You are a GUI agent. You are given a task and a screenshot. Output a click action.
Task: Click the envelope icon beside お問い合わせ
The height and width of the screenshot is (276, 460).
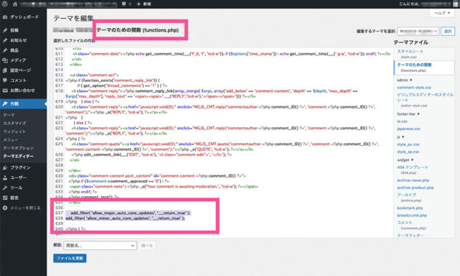(5, 91)
